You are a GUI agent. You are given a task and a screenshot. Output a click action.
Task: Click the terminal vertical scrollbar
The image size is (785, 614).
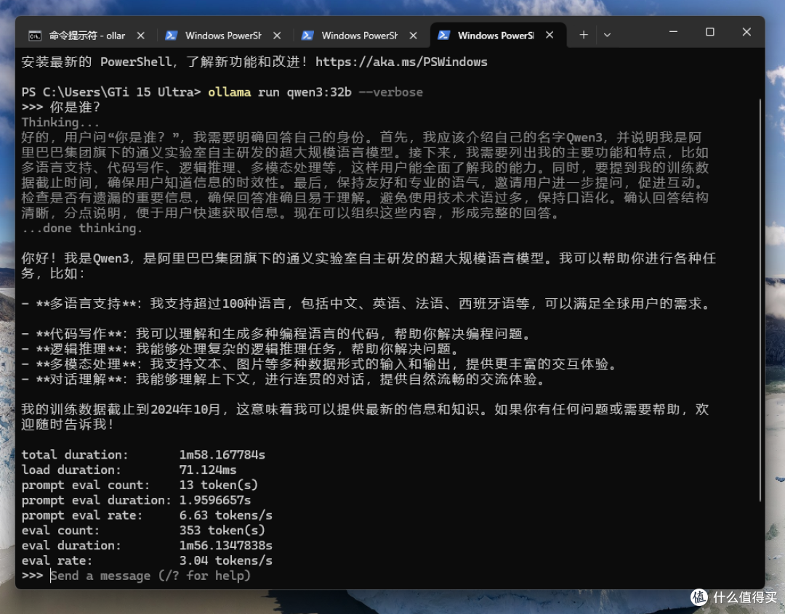pos(760,300)
